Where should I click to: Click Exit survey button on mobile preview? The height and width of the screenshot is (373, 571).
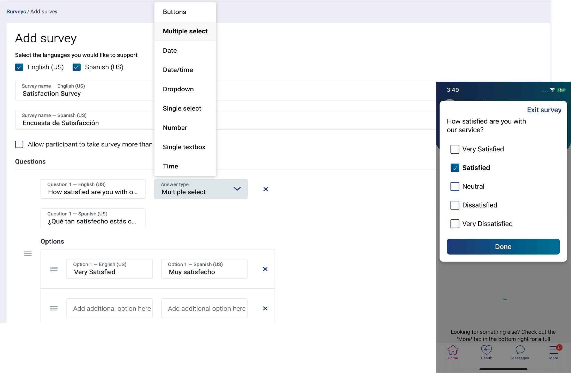[x=544, y=110]
